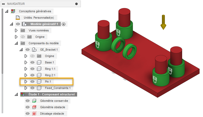Click the Décalage obstacle icon
This screenshot has height=117, width=203.
coord(34,114)
